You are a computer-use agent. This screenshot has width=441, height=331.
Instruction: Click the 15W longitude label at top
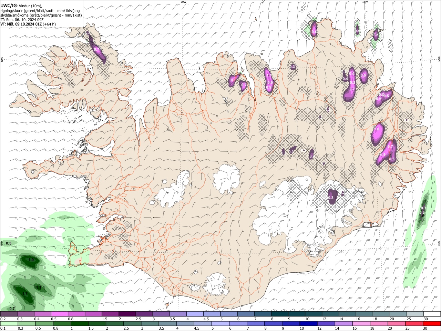point(365,2)
